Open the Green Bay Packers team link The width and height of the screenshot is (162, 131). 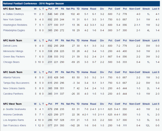14,57
